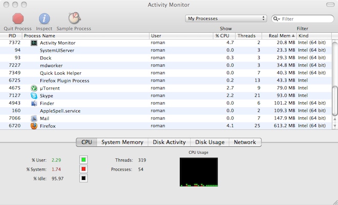
Task: Click the green % User color swatch
Action: tap(83, 160)
